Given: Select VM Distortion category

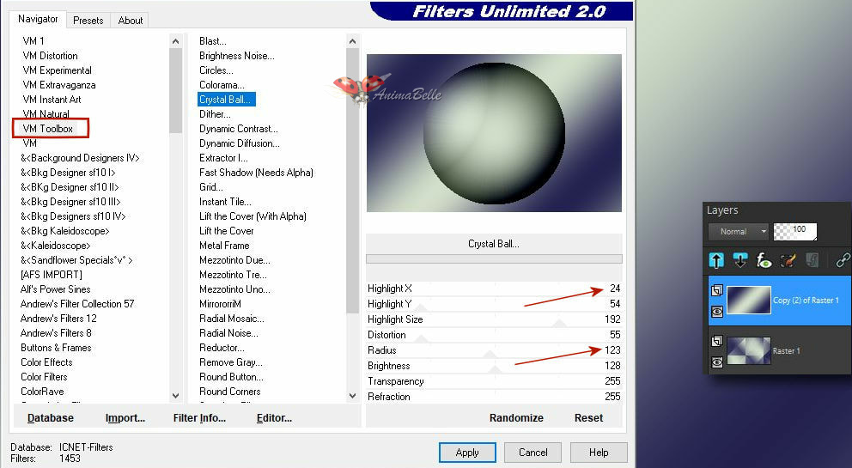Looking at the screenshot, I should 50,56.
